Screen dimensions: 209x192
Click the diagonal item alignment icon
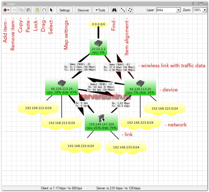coord(123,10)
